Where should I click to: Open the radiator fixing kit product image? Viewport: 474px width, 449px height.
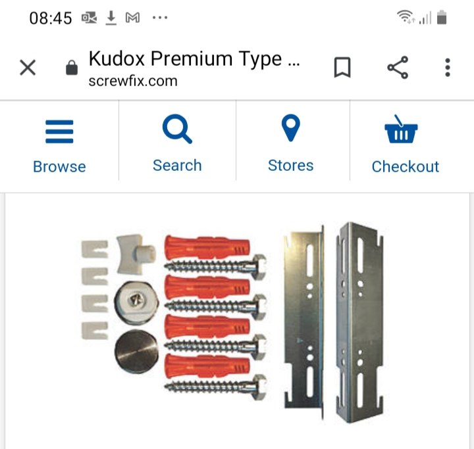point(232,322)
